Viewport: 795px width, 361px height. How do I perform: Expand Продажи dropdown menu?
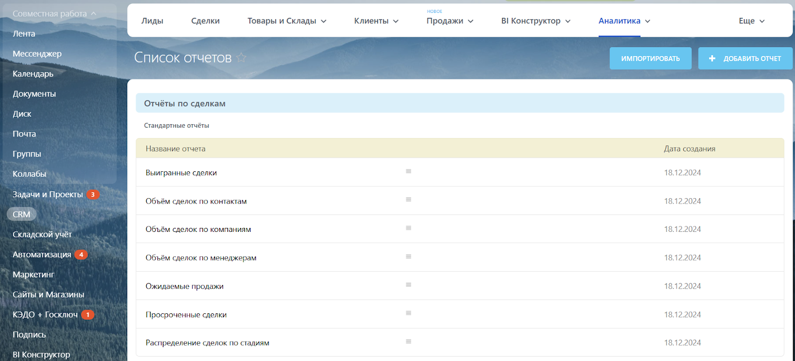tap(471, 21)
